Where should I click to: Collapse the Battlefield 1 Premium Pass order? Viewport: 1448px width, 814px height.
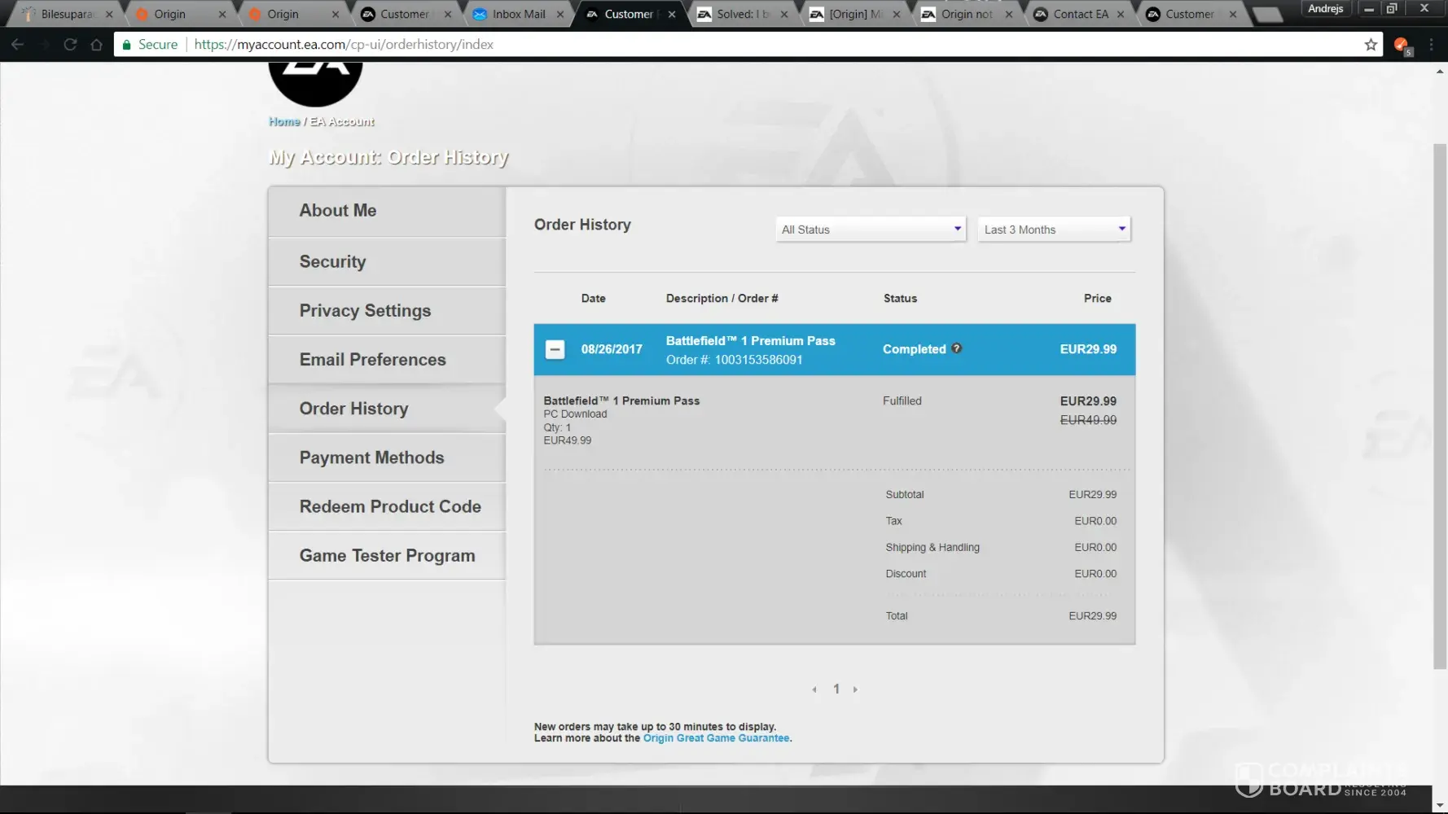click(x=555, y=349)
